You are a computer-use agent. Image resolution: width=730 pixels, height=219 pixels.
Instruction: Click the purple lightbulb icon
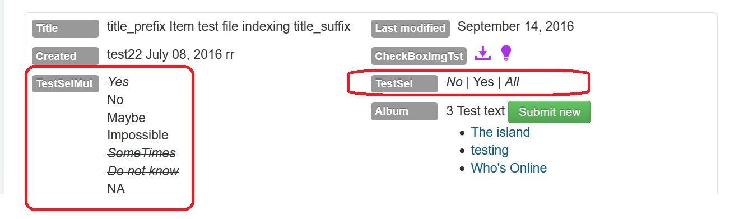[x=506, y=53]
